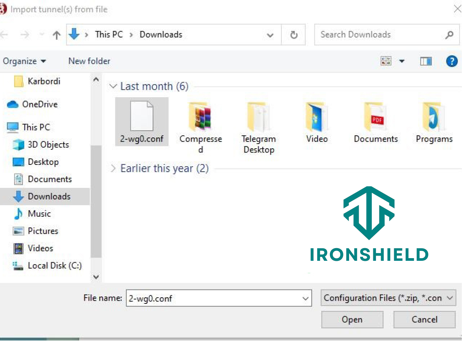This screenshot has width=468, height=348.
Task: Open Local Disk (C:) in sidebar
Action: pyautogui.click(x=47, y=266)
